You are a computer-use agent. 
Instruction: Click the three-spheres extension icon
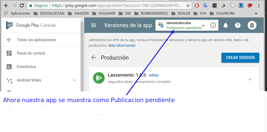223,5
